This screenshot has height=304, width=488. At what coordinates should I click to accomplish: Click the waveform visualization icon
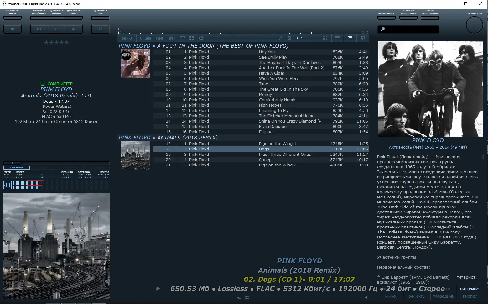pyautogui.click(x=8, y=185)
